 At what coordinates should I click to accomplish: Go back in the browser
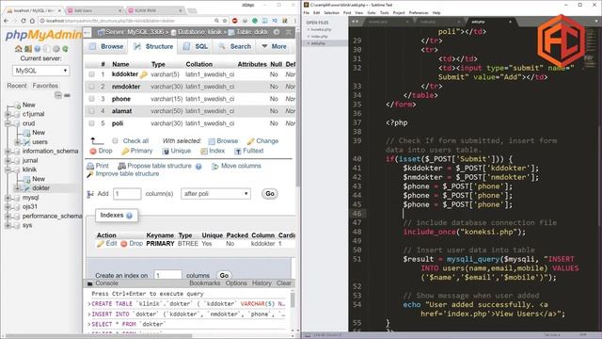(x=6, y=21)
